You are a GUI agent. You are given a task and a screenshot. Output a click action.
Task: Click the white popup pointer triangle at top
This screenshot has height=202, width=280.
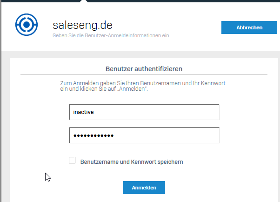(x=84, y=1)
